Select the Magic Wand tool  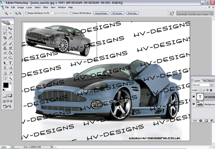coord(10,33)
